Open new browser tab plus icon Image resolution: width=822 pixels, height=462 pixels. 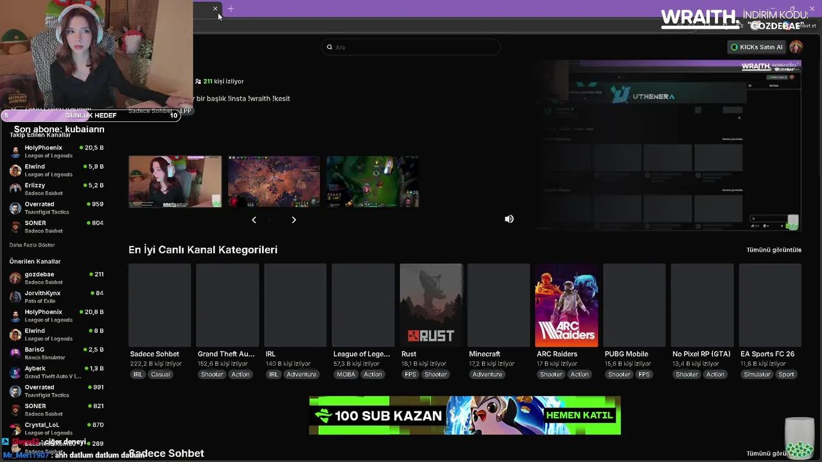tap(231, 8)
